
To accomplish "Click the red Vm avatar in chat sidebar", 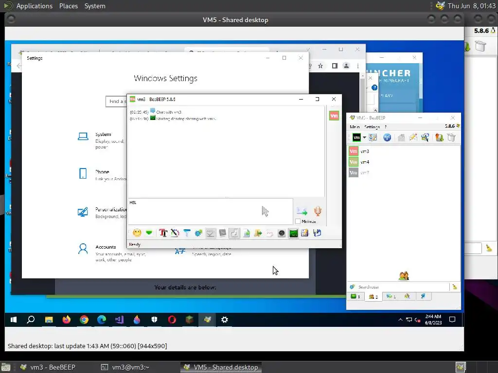I will (x=334, y=116).
